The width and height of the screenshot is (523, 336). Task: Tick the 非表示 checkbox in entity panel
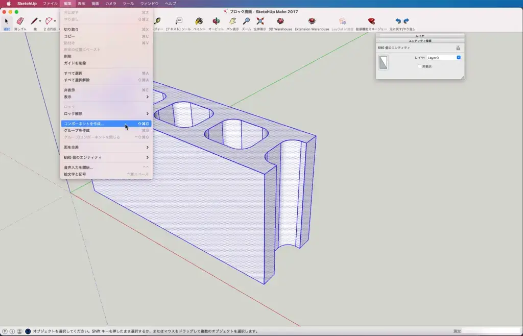(x=419, y=67)
